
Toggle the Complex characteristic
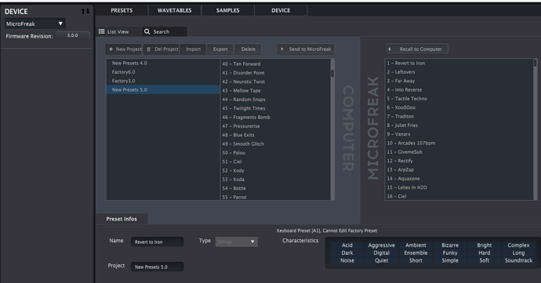[518, 245]
